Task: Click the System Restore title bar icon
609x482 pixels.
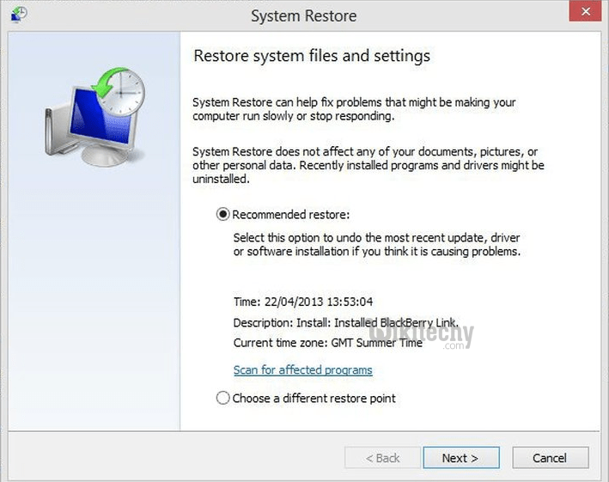Action: (19, 15)
